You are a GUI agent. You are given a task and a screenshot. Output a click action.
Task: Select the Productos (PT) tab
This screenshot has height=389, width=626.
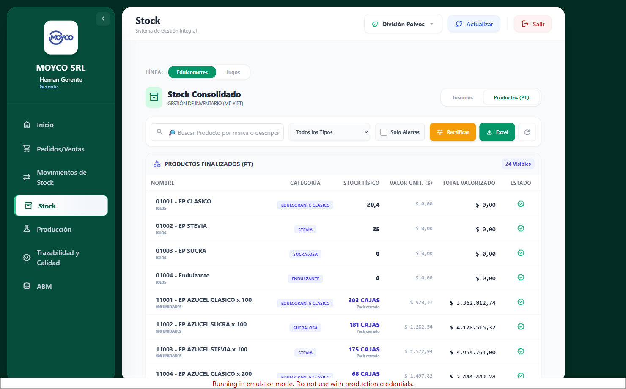coord(511,98)
